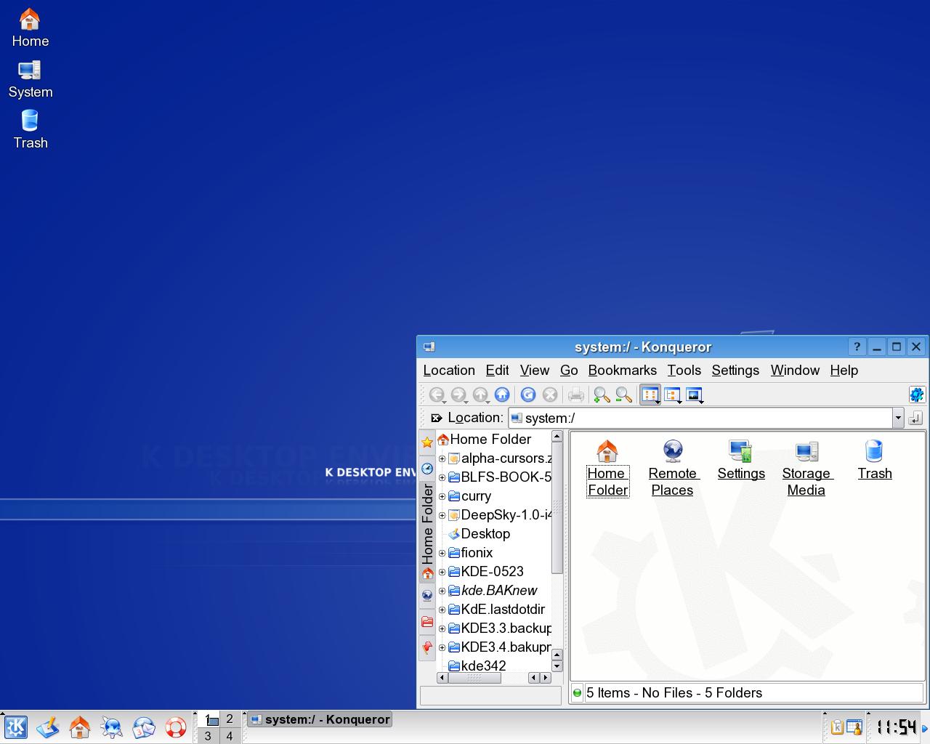Open the Bookmarks menu
The image size is (930, 744).
pyautogui.click(x=622, y=371)
